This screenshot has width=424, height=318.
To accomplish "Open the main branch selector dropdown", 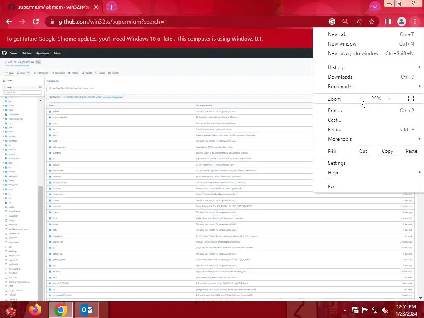I will coord(20,87).
